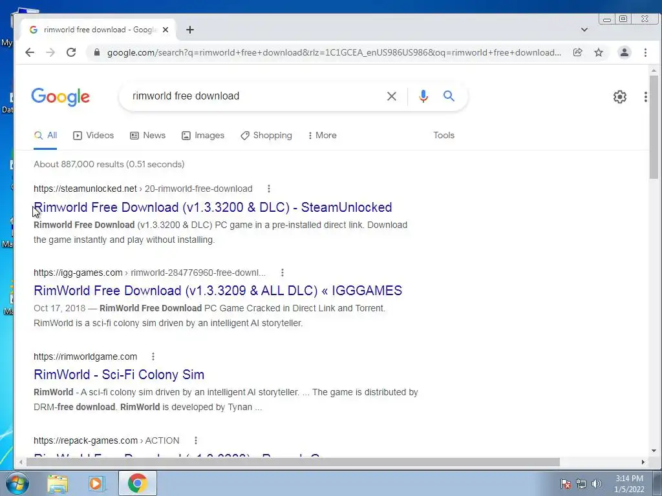Click the About 887,000 results text
This screenshot has width=662, height=496.
tap(109, 164)
